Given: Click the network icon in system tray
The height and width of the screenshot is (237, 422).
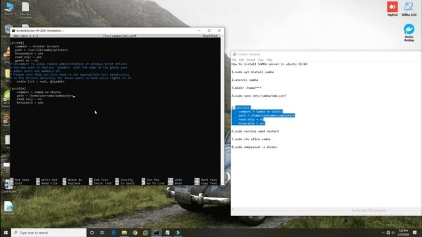Looking at the screenshot, I should [388, 232].
